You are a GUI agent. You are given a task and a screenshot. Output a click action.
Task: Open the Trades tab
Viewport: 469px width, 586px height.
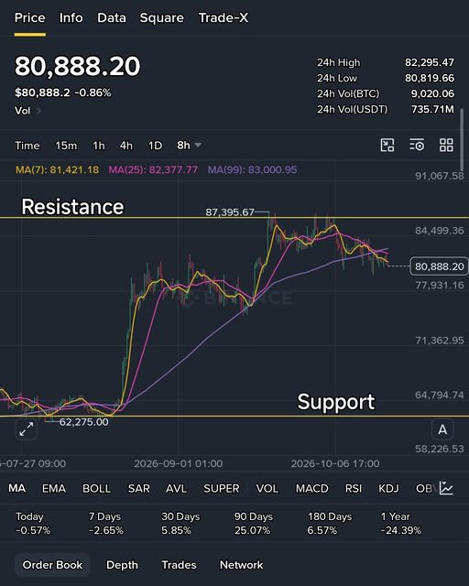pos(179,565)
